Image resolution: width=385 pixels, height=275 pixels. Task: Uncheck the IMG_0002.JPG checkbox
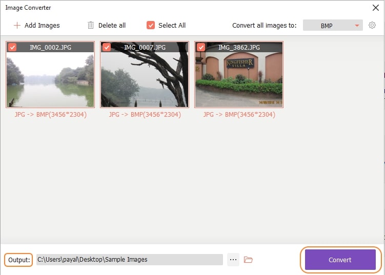coord(13,47)
